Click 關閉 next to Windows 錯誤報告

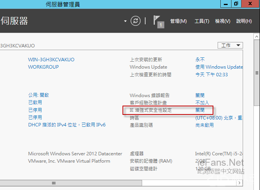(x=200, y=95)
